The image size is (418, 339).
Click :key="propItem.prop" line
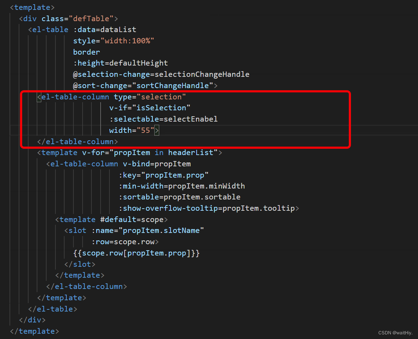point(163,175)
